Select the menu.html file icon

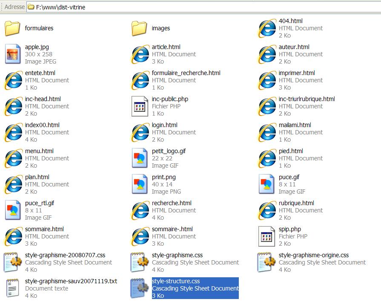13,158
